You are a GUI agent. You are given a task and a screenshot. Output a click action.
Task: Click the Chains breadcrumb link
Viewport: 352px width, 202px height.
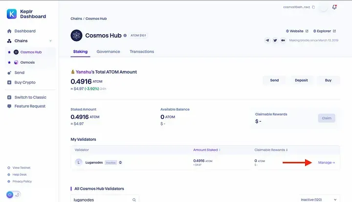click(x=76, y=19)
